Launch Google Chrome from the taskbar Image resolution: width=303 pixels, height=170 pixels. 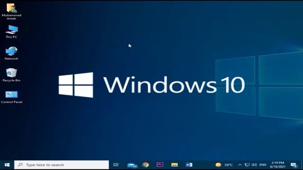145,165
